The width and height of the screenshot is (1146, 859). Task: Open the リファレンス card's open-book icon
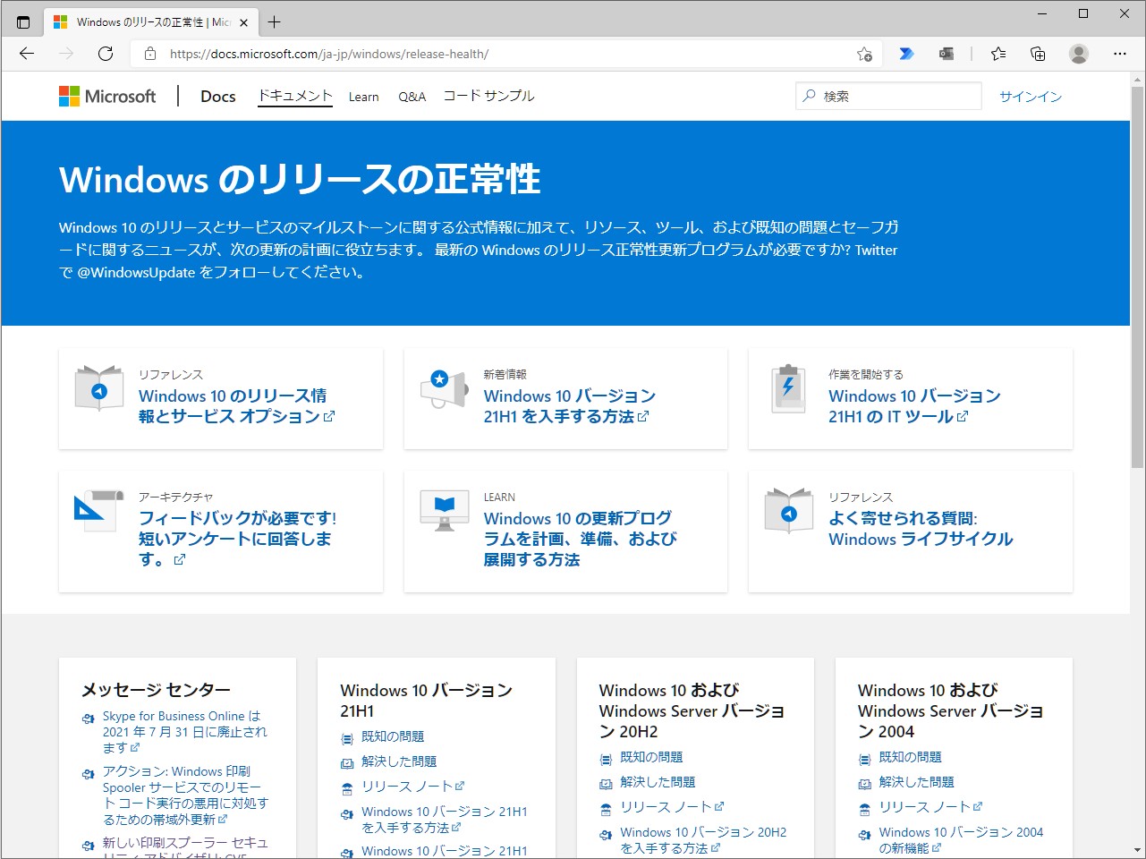click(x=98, y=388)
